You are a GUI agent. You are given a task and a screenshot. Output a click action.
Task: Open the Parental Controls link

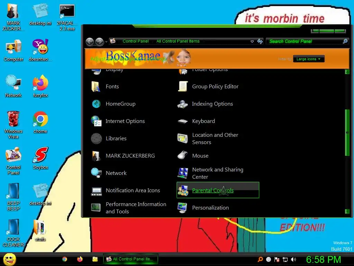[213, 190]
